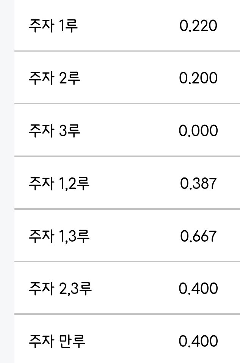Select the 주자 1루 row label

[x=53, y=25]
